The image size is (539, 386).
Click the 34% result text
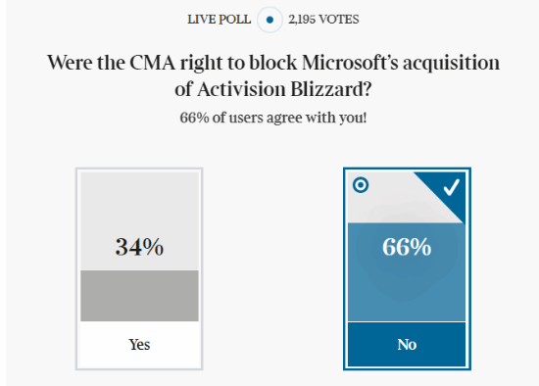[x=139, y=247]
